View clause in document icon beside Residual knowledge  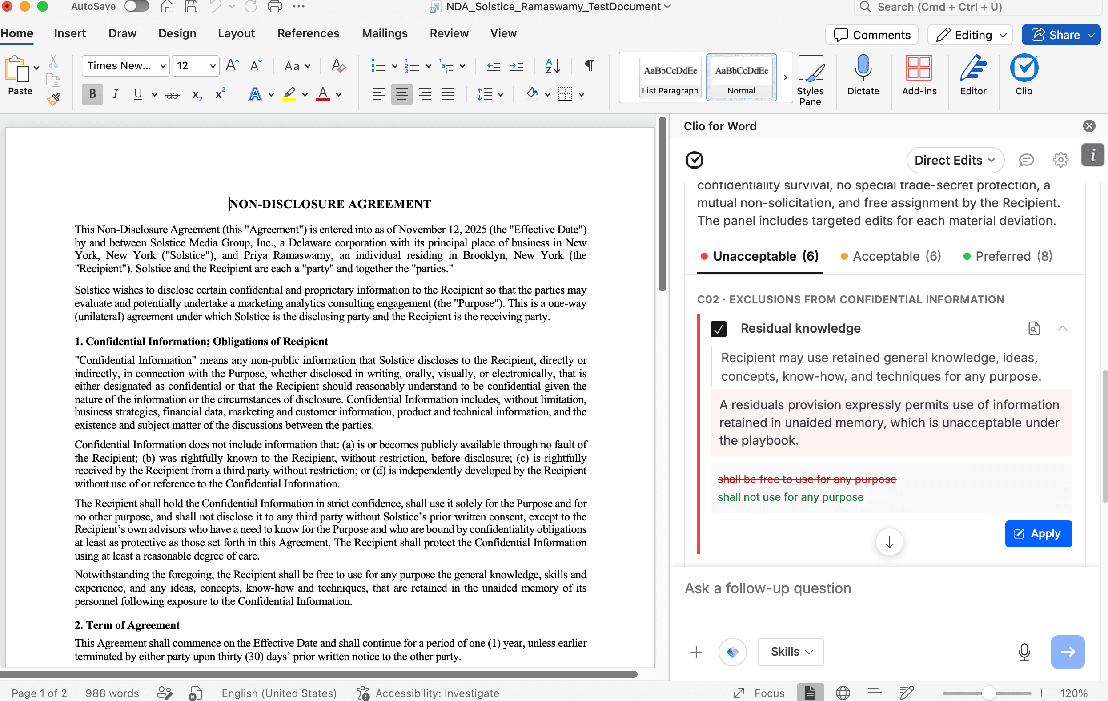click(x=1033, y=328)
